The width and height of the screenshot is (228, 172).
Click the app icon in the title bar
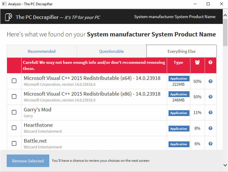[x=4, y=4]
